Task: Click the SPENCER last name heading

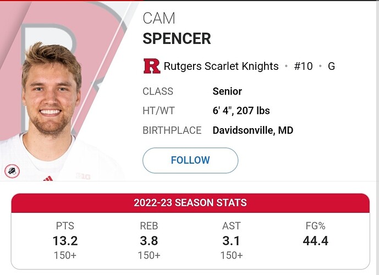Action: (x=177, y=39)
